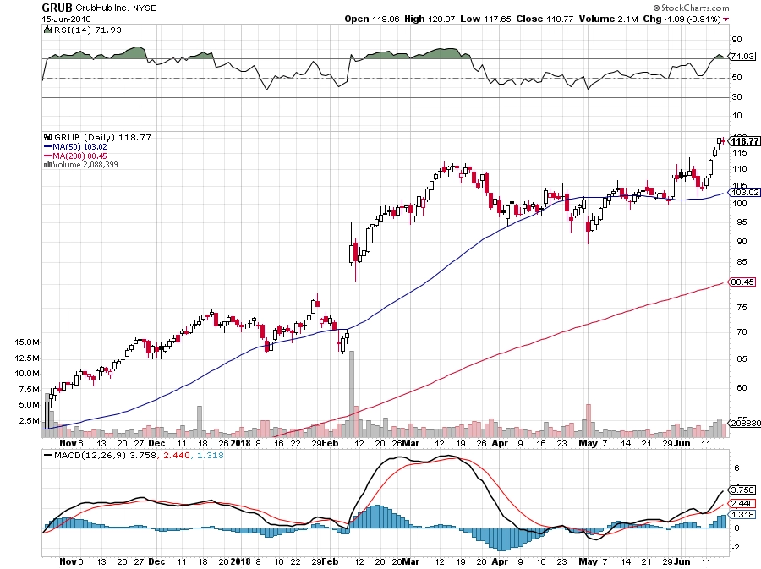Click the 1.318 MACD histogram value label

(742, 515)
